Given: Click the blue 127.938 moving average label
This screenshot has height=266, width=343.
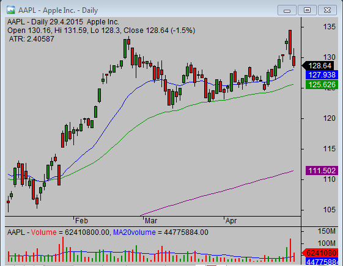Looking at the screenshot, I should point(322,75).
